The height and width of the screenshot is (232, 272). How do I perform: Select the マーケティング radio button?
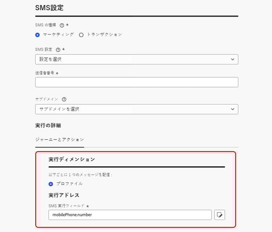[38, 35]
